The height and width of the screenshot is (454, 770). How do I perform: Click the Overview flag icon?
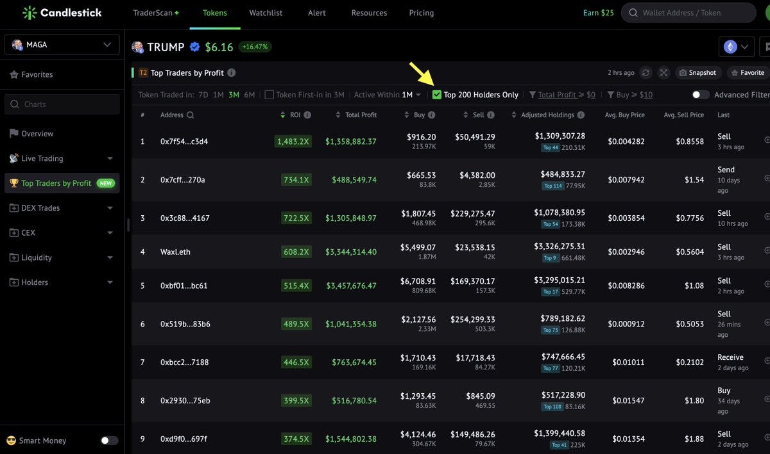pos(13,133)
